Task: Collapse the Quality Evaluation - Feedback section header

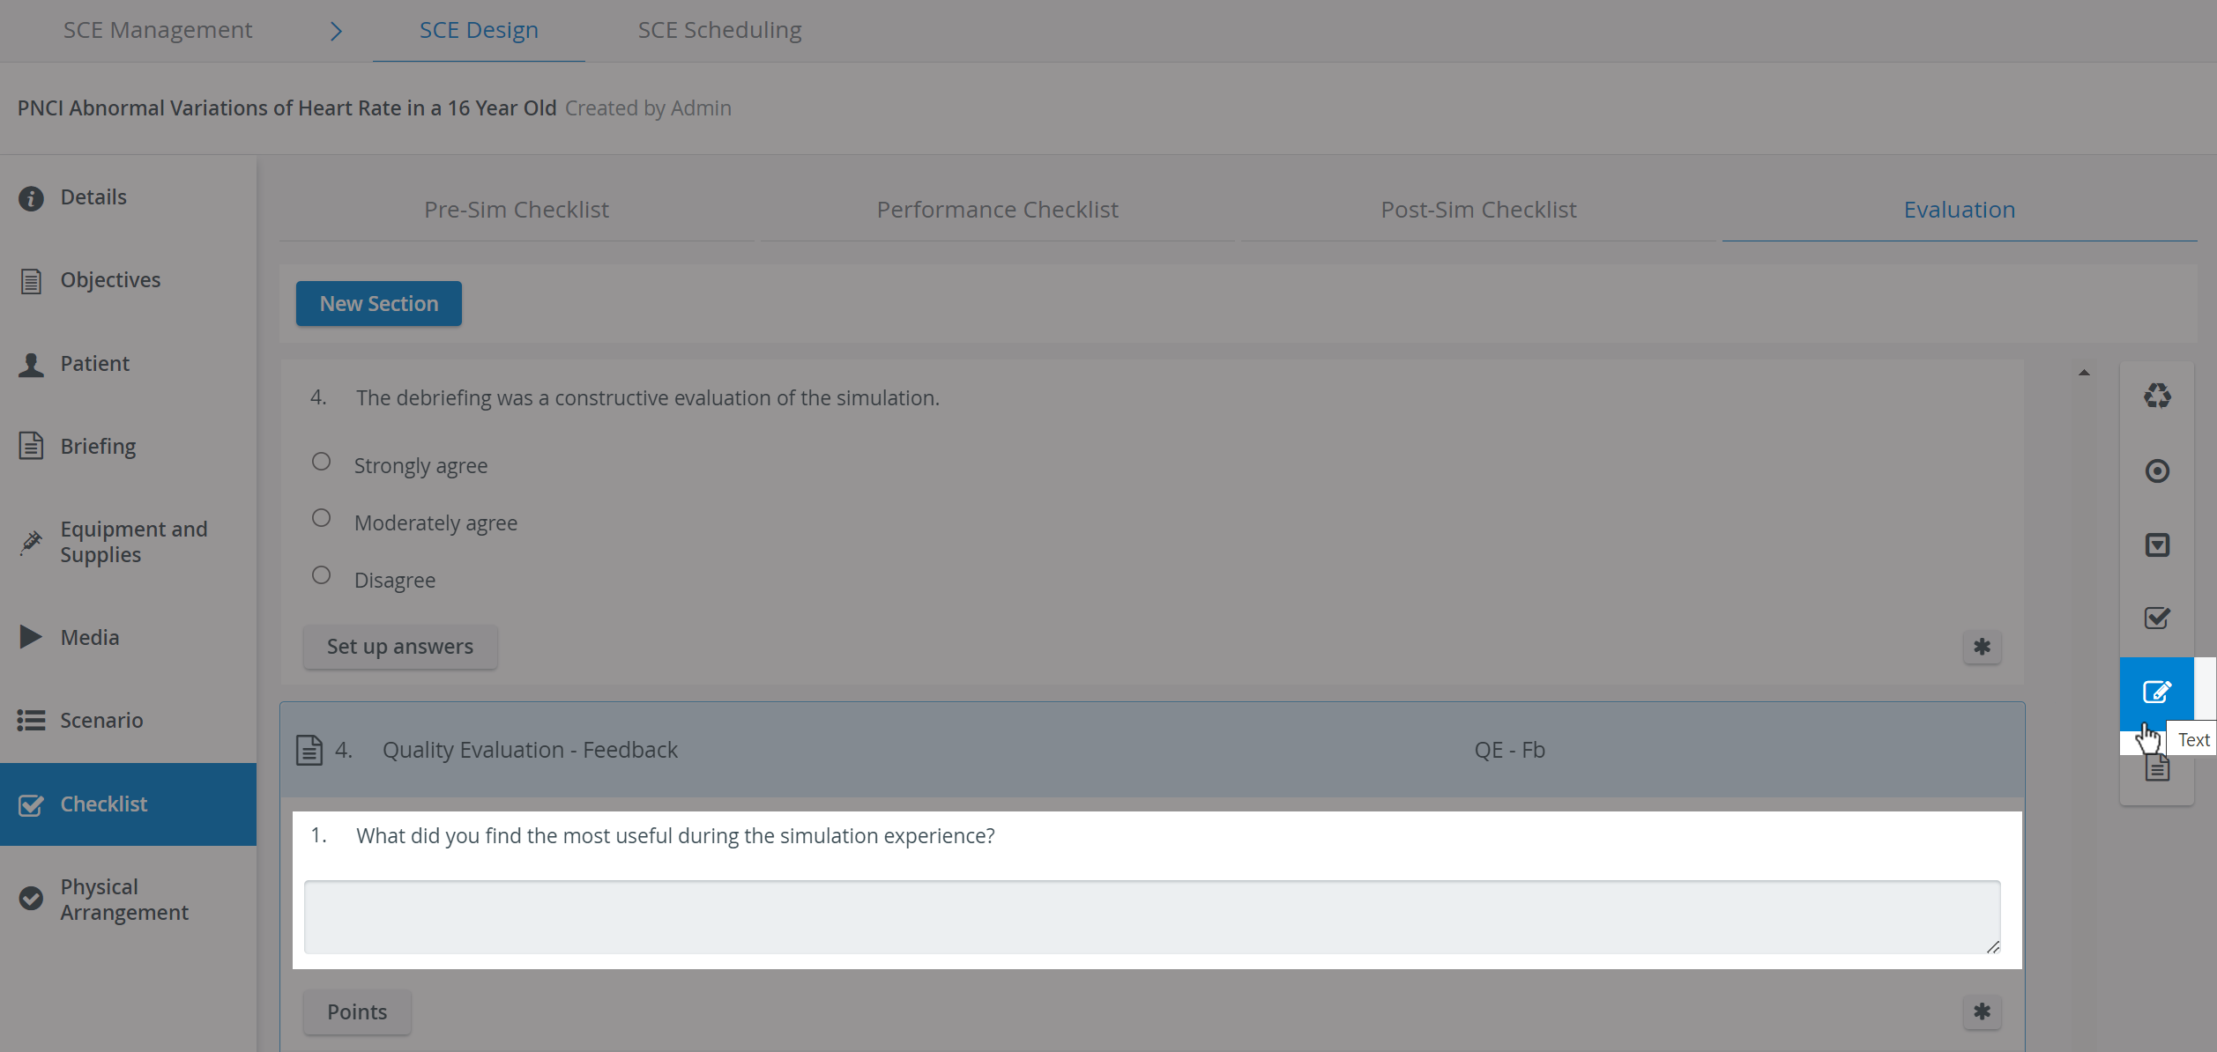Action: tap(1151, 750)
